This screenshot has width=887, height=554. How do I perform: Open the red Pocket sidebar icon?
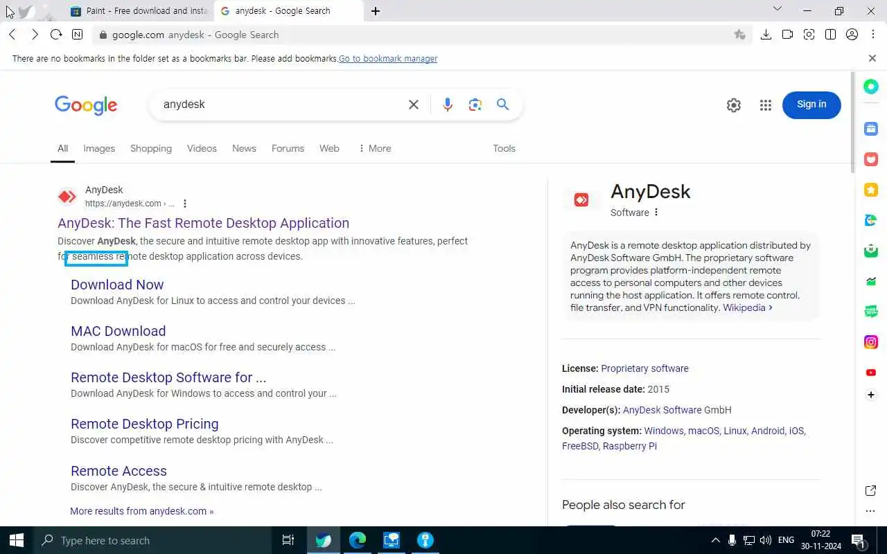point(871,159)
